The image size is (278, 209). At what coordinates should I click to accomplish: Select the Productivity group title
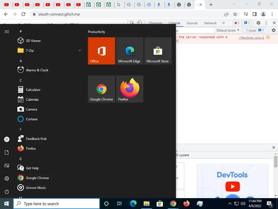coord(96,32)
